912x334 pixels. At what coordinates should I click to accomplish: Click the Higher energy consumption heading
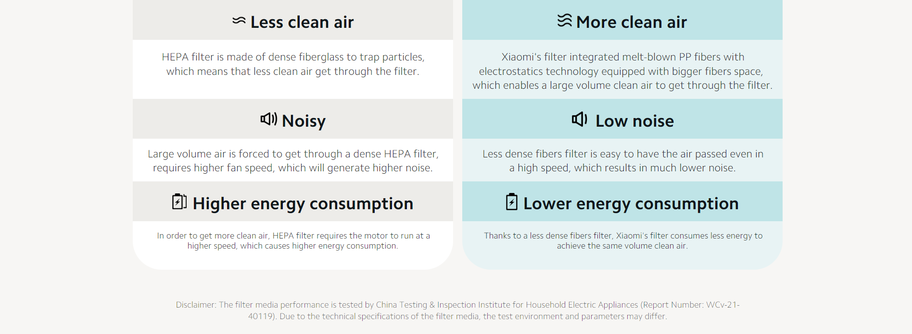303,203
